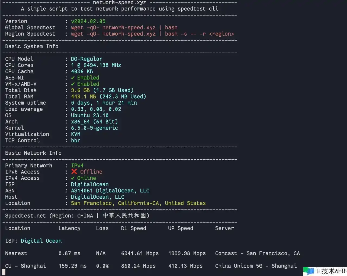Click the AES-NI Enabled checkmark
The height and width of the screenshot is (276, 347).
pos(73,78)
